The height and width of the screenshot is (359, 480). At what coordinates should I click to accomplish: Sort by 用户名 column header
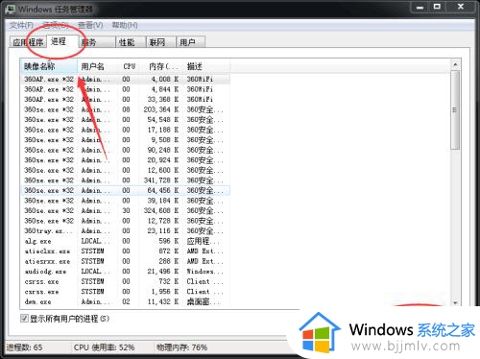click(x=97, y=66)
